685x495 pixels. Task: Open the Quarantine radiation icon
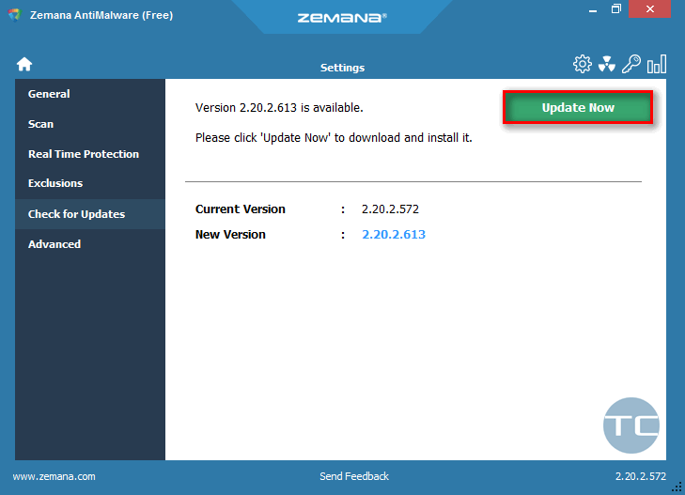[607, 64]
